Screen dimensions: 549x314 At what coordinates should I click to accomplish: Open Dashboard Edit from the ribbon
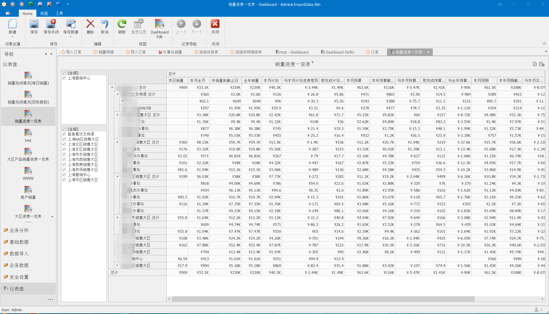coord(159,29)
